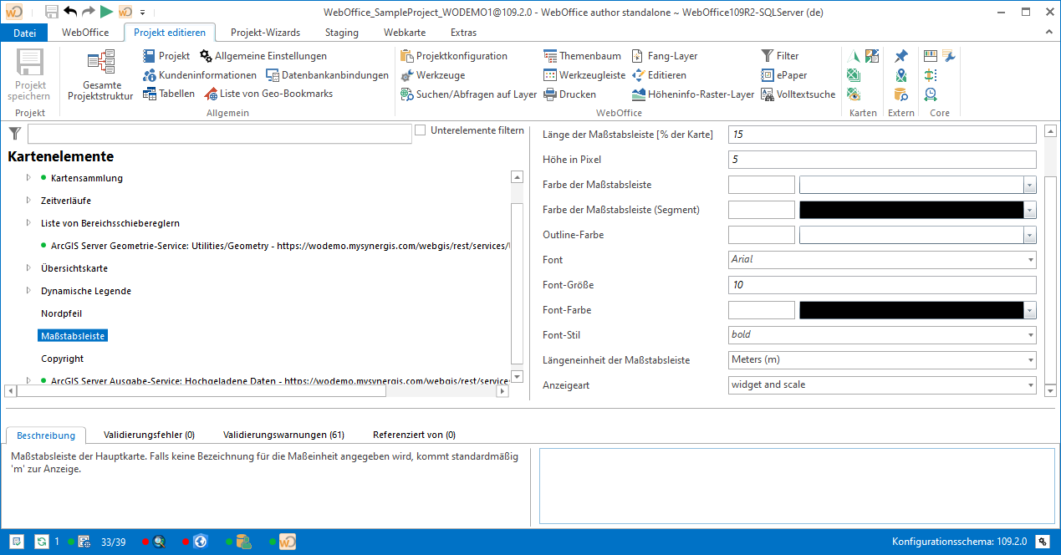1061x555 pixels.
Task: Expand the Kartensammlung tree node
Action: pyautogui.click(x=28, y=178)
